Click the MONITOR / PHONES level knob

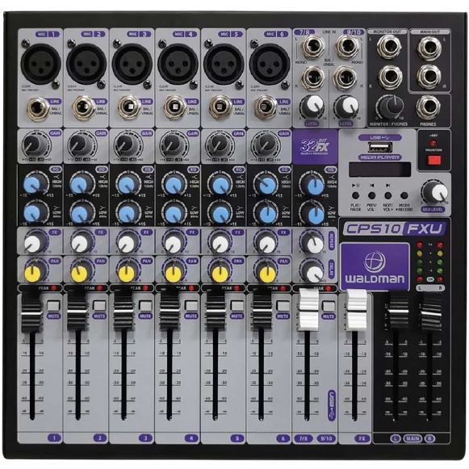(391, 107)
